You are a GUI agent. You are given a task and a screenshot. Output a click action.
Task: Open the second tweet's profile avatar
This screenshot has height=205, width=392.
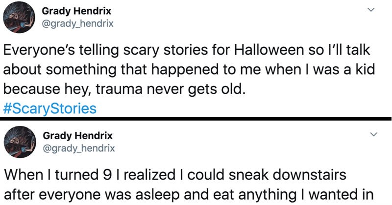click(x=20, y=142)
